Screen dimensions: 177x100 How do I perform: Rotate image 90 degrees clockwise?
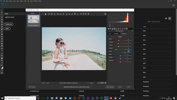pyautogui.click(x=86, y=14)
